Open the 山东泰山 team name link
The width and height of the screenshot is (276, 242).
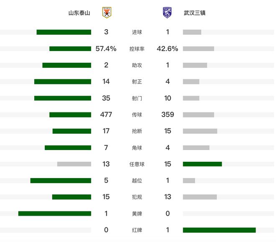pos(79,13)
